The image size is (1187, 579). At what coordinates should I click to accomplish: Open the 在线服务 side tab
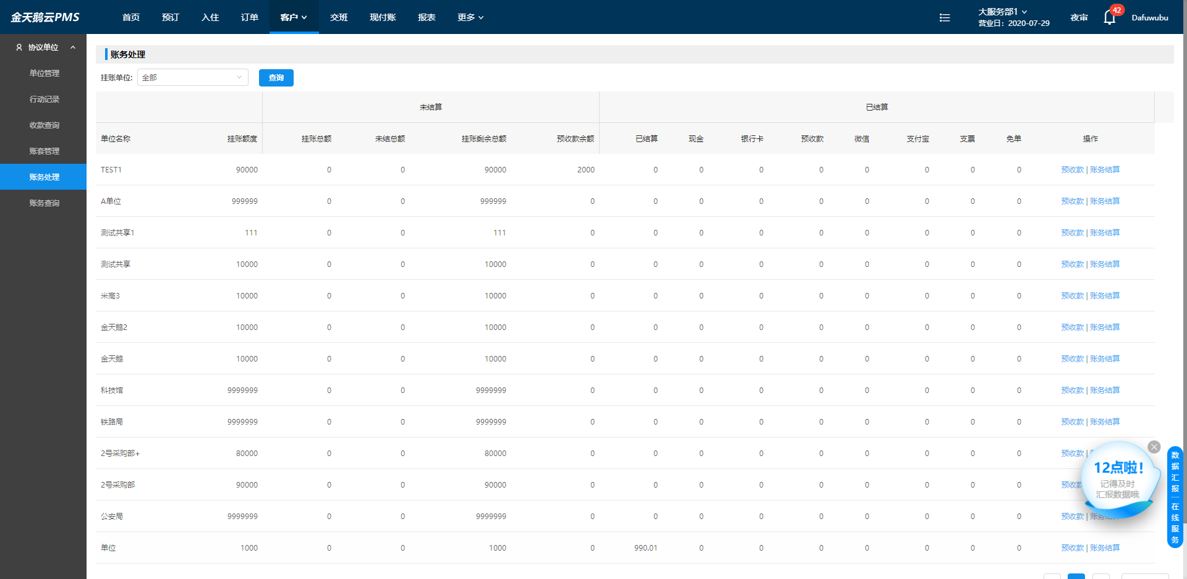coord(1175,523)
